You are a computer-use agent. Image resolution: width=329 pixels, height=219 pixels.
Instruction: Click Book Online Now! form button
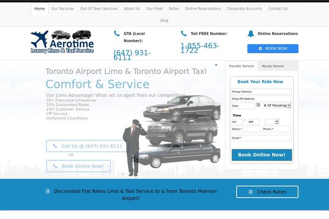pos(262,155)
